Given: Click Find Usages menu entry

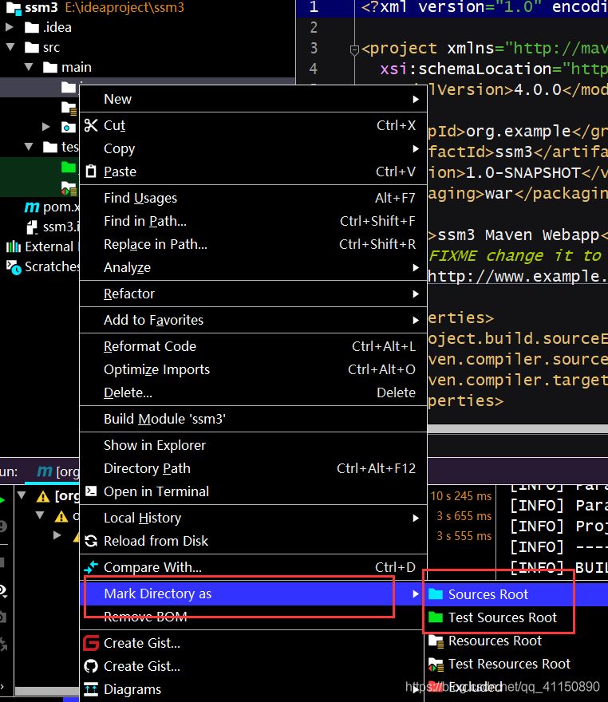Looking at the screenshot, I should click(x=140, y=198).
